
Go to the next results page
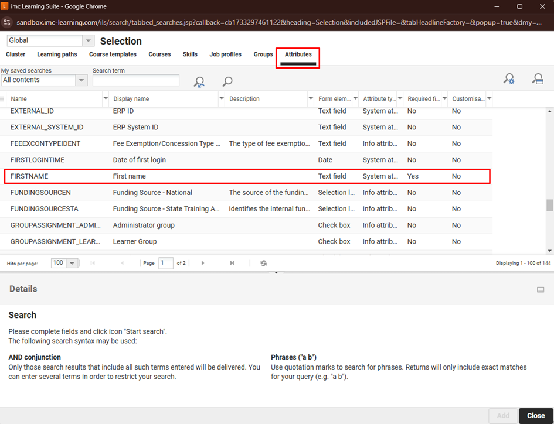203,264
